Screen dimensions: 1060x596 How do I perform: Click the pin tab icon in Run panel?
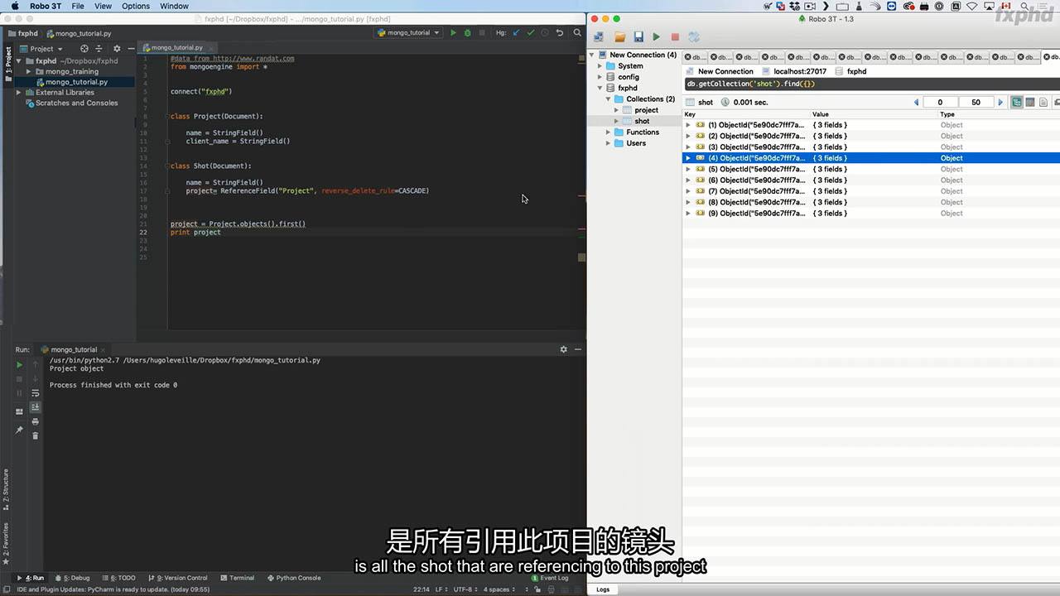(x=20, y=430)
